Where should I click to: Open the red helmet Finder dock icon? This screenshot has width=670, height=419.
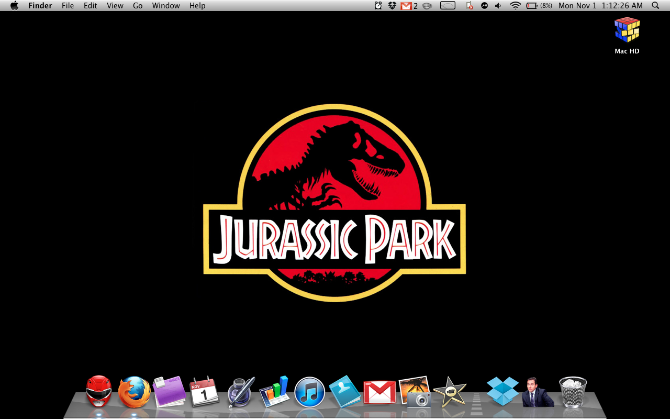tap(99, 391)
